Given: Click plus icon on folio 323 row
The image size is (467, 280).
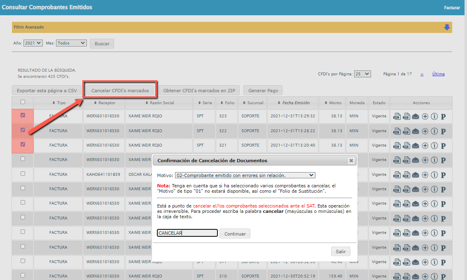Looking at the screenshot, I should pos(425,116).
